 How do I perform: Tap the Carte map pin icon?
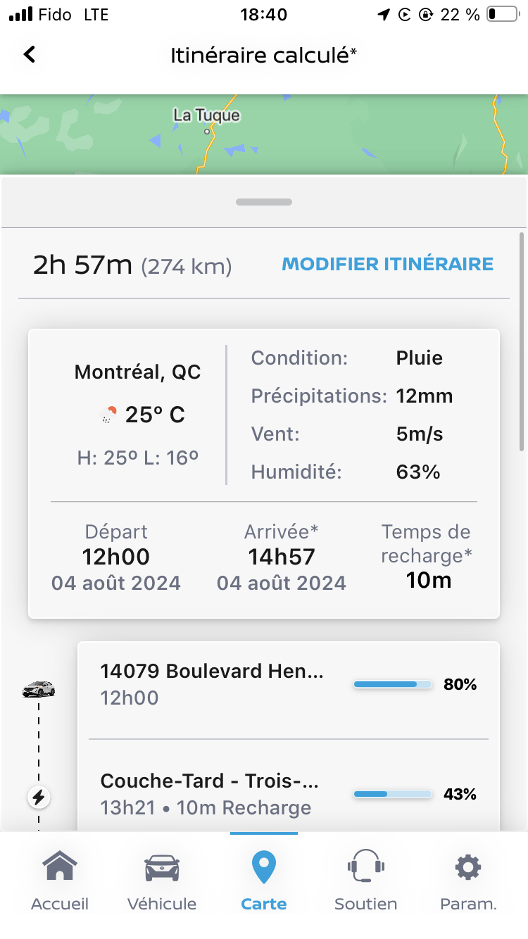point(264,867)
